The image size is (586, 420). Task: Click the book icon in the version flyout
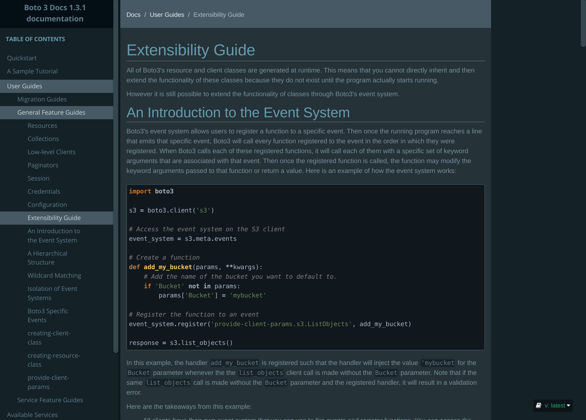539,406
